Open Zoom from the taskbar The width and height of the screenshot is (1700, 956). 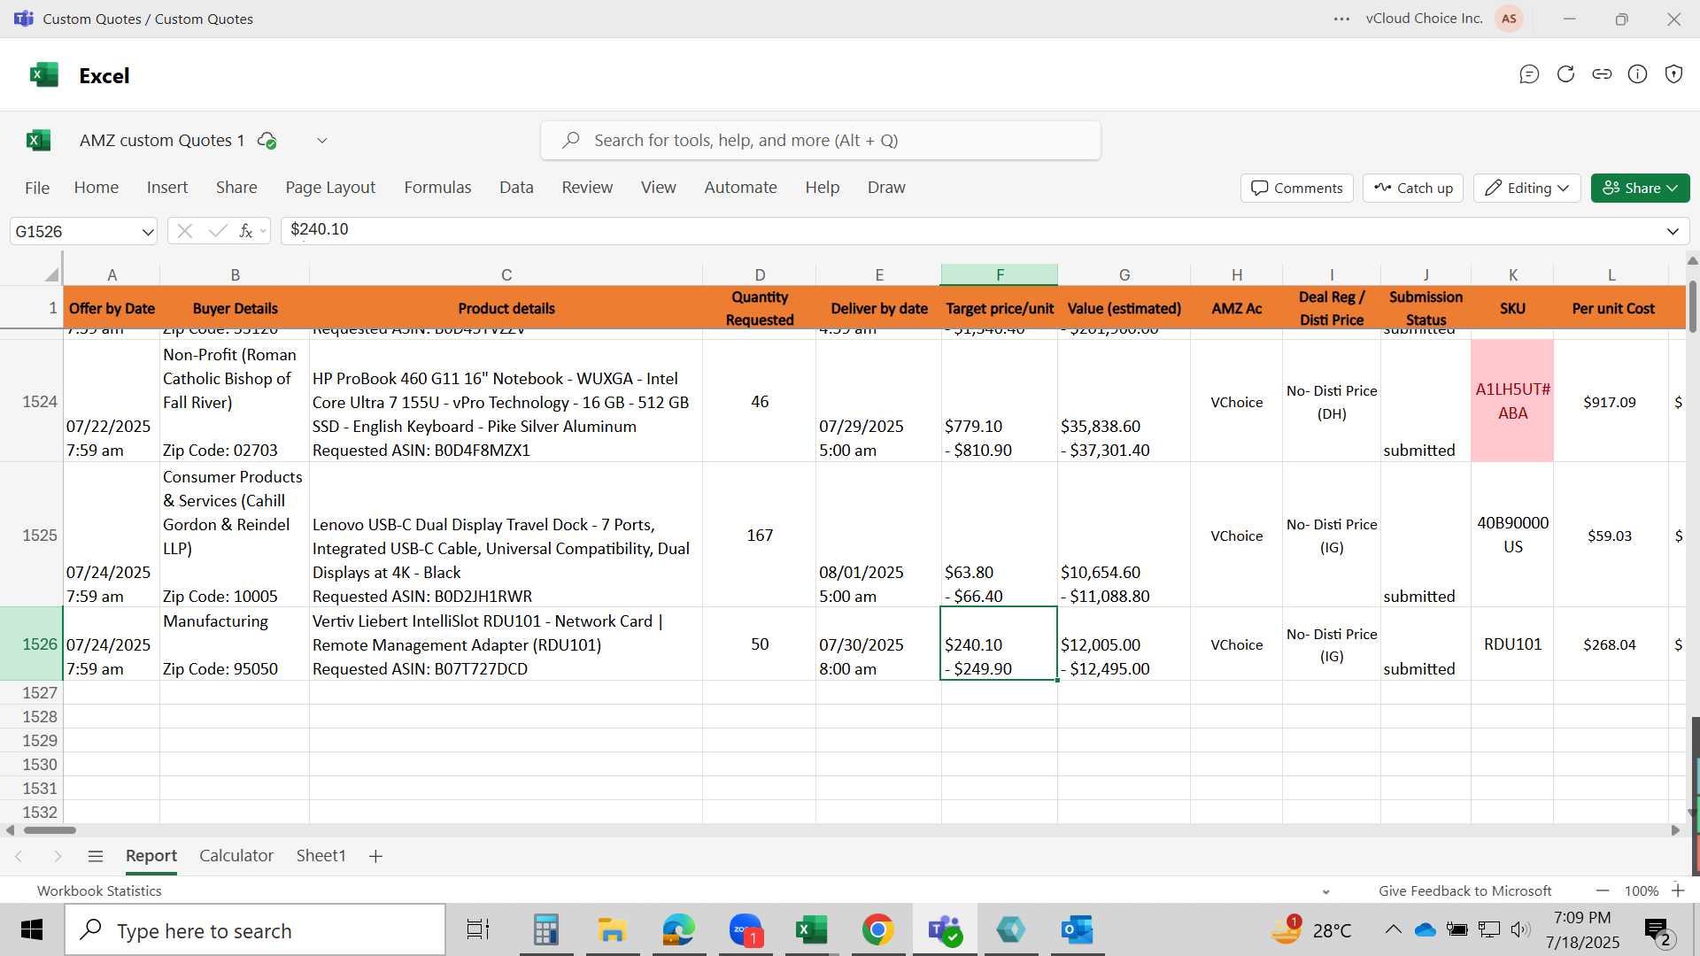click(x=746, y=930)
